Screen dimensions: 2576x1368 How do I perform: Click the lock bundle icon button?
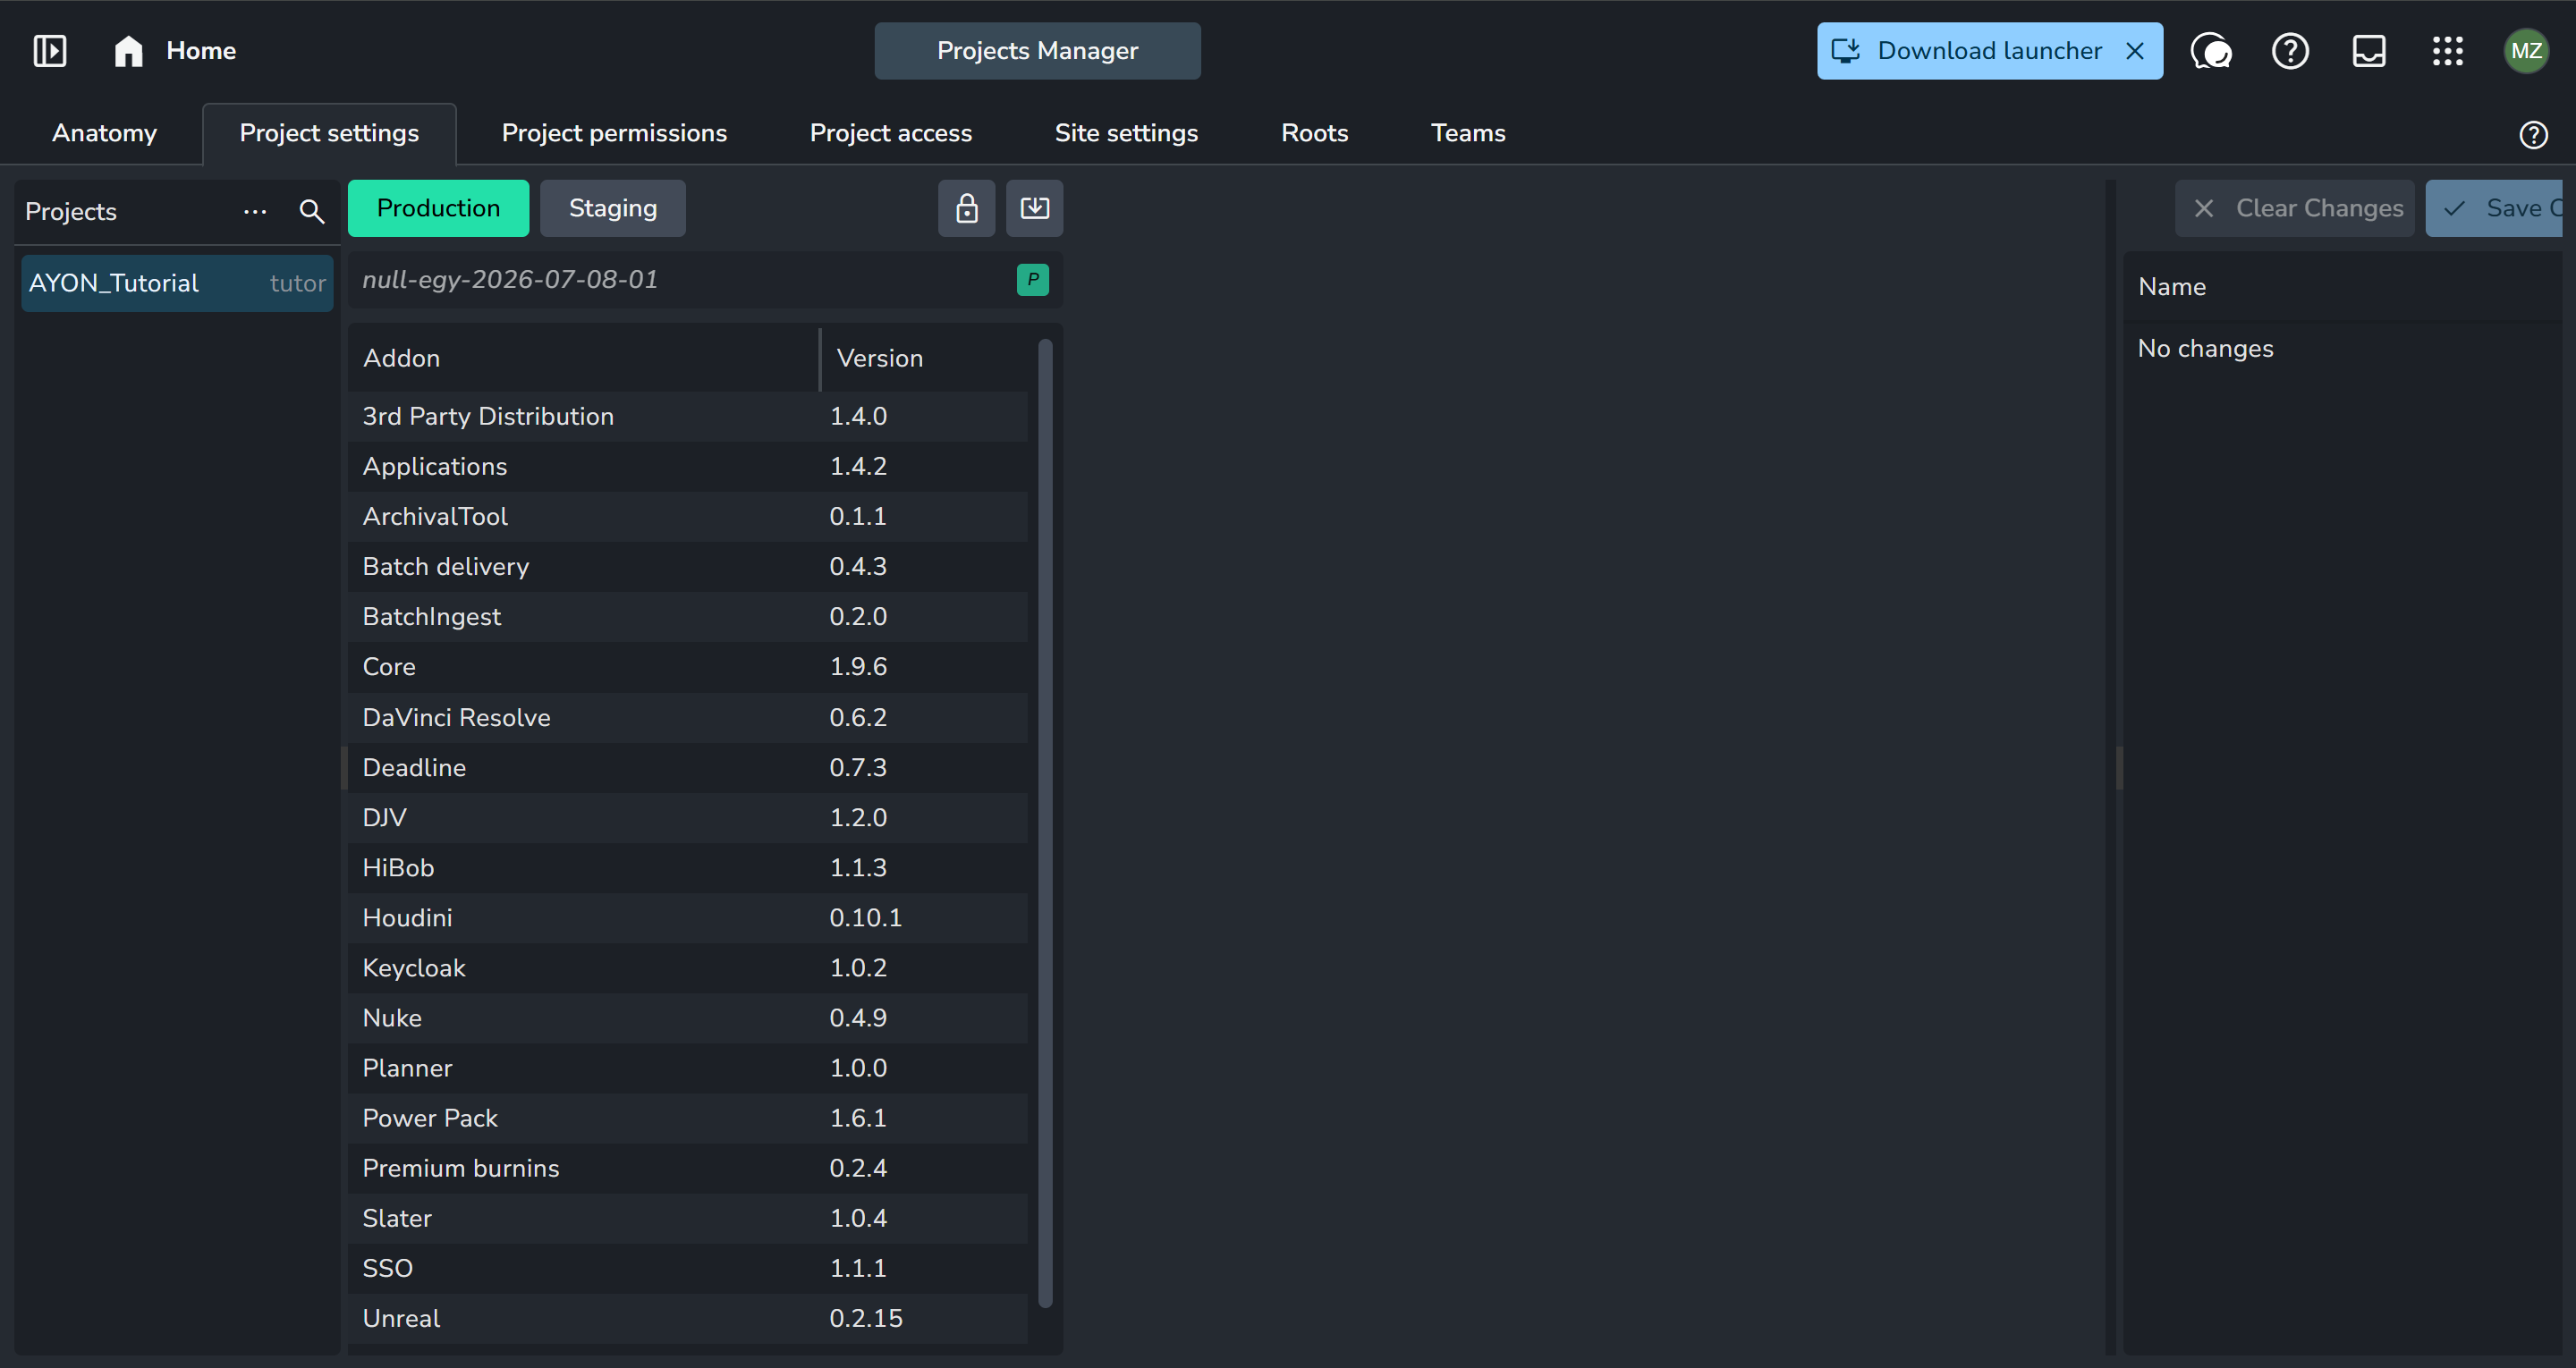966,208
